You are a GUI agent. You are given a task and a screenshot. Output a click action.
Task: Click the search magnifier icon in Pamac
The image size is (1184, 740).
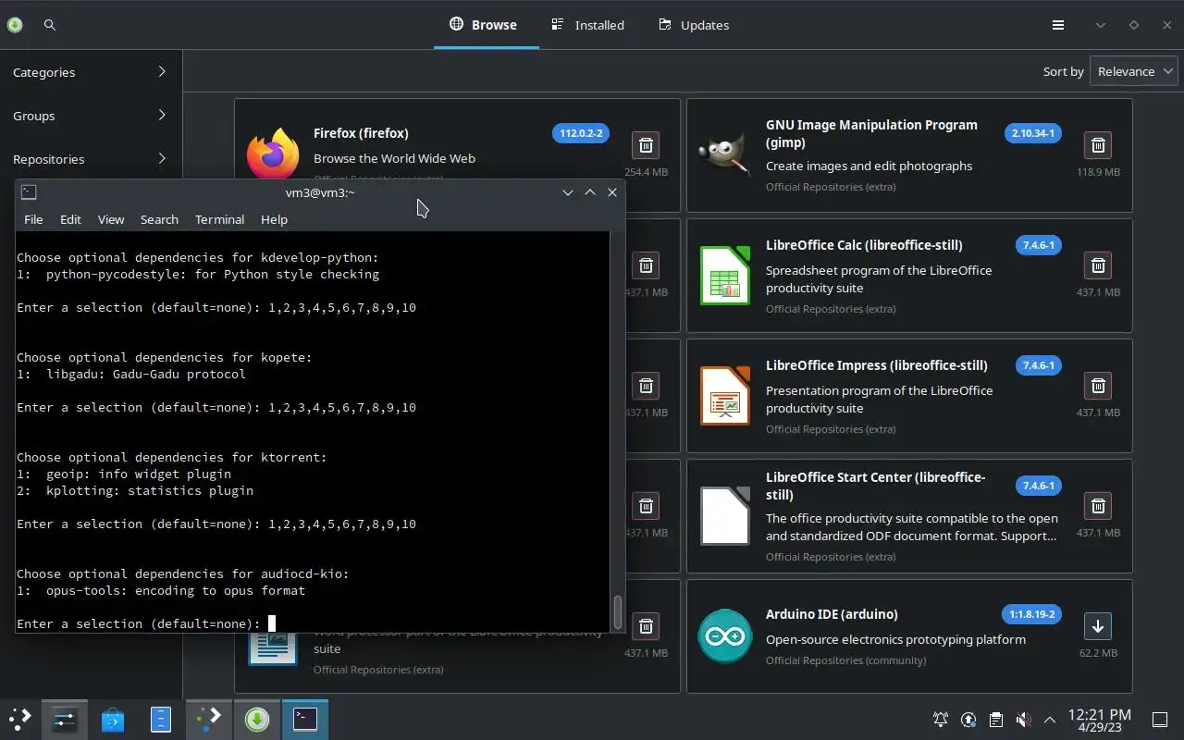(x=50, y=25)
